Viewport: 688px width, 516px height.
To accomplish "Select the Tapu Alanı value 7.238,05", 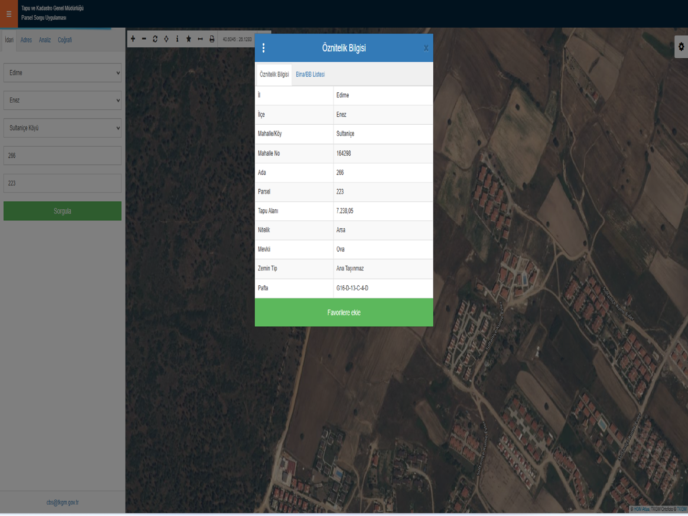I will click(345, 211).
